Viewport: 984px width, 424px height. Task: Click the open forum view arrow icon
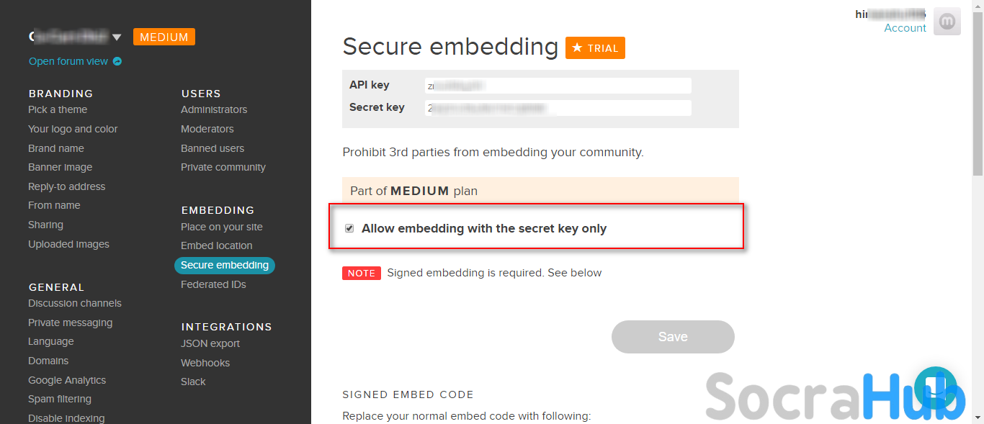(117, 62)
